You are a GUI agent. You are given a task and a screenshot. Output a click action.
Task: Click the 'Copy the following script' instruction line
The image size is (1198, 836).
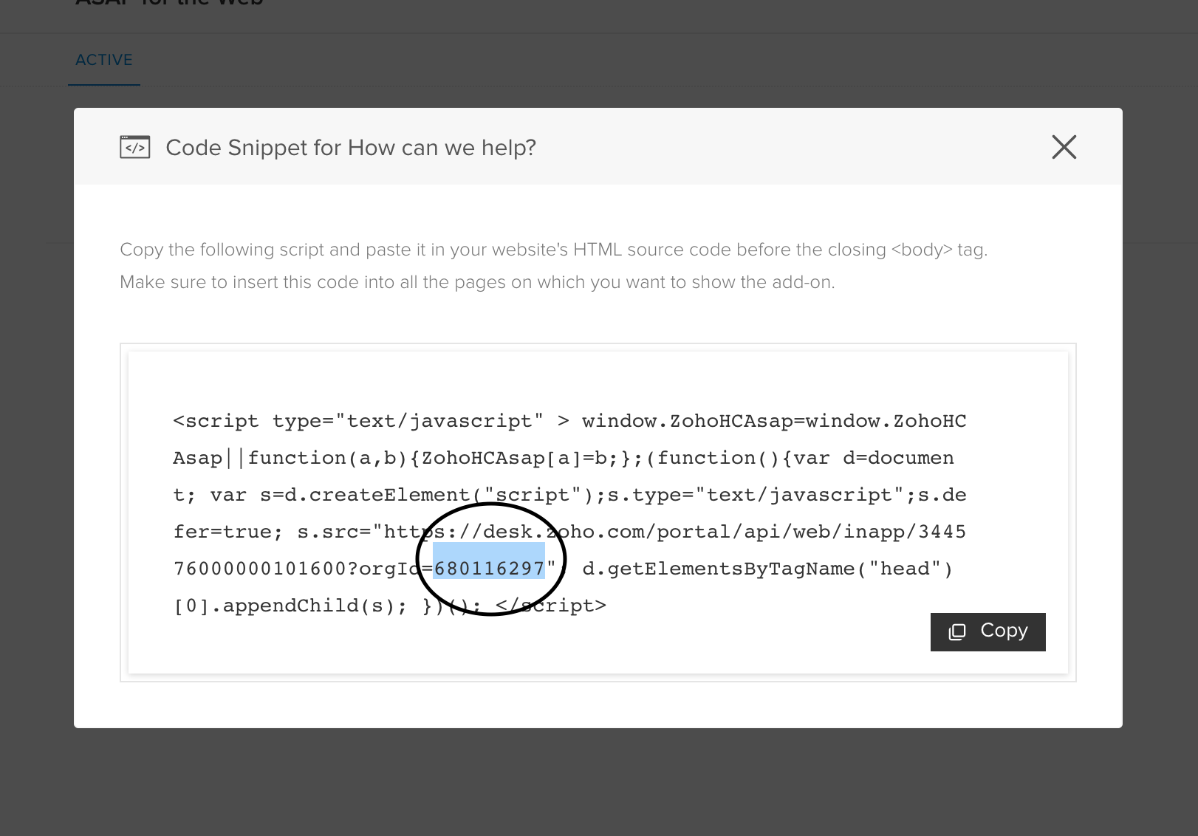(553, 250)
